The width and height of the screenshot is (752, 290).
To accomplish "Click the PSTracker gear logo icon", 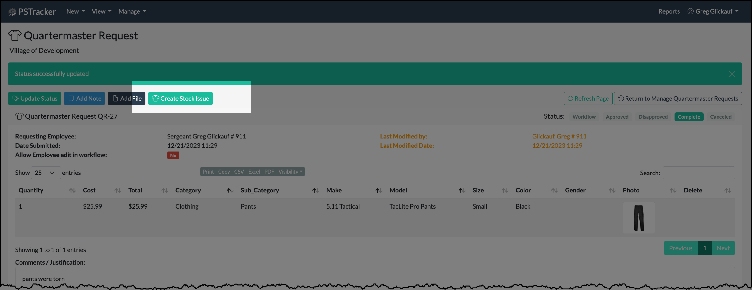I will click(12, 11).
